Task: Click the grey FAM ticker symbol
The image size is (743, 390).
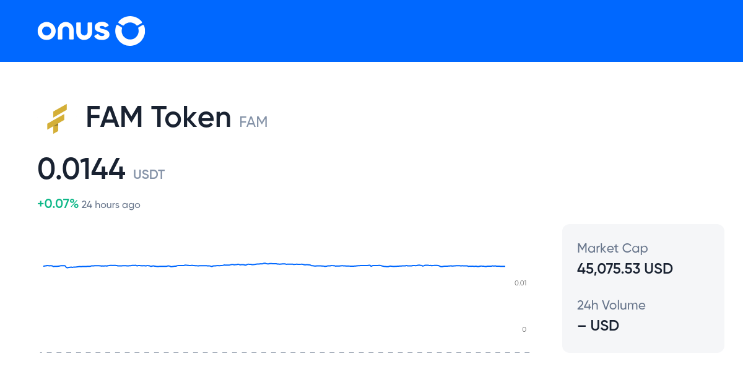Action: coord(253,122)
